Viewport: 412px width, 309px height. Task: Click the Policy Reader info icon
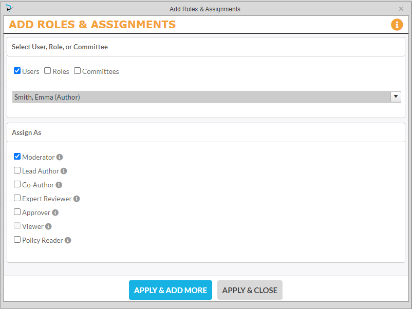click(x=68, y=240)
